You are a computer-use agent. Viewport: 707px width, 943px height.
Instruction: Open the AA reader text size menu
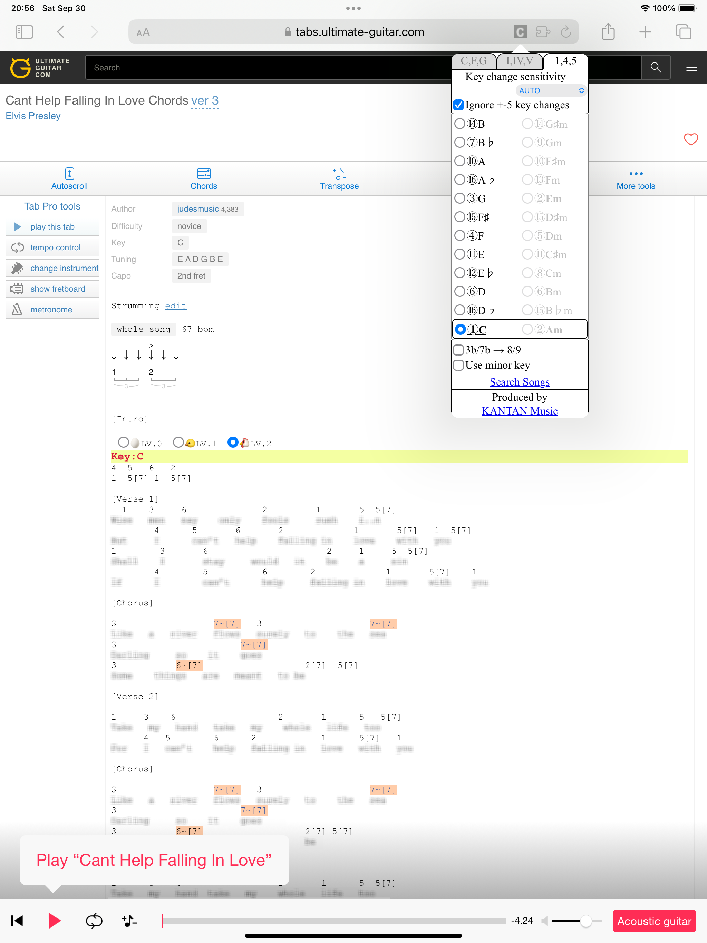click(x=143, y=32)
